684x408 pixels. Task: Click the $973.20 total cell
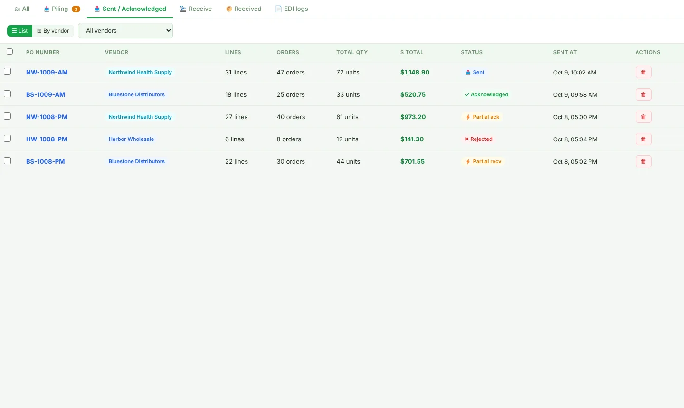[413, 117]
